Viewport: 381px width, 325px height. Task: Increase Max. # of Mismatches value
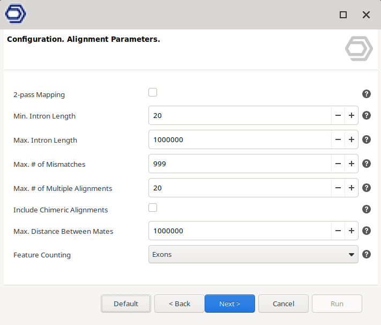click(x=352, y=164)
